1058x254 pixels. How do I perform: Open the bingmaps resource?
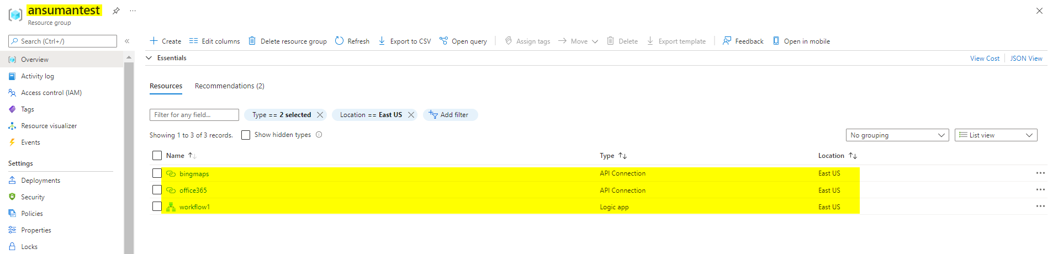point(194,174)
